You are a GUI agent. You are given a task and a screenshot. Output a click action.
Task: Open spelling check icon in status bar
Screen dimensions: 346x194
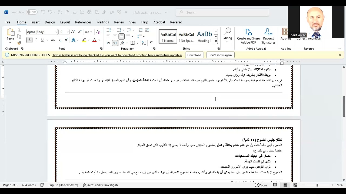(42, 185)
